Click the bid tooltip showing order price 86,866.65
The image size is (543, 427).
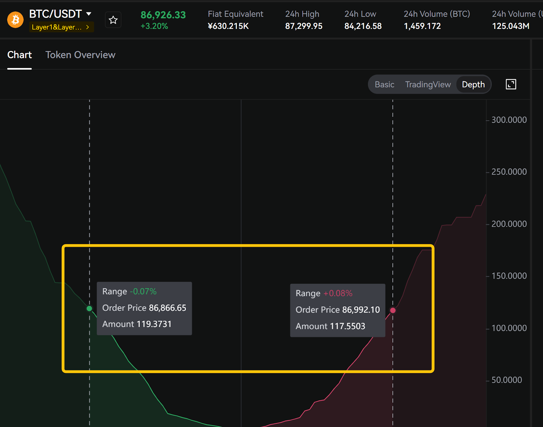(144, 308)
